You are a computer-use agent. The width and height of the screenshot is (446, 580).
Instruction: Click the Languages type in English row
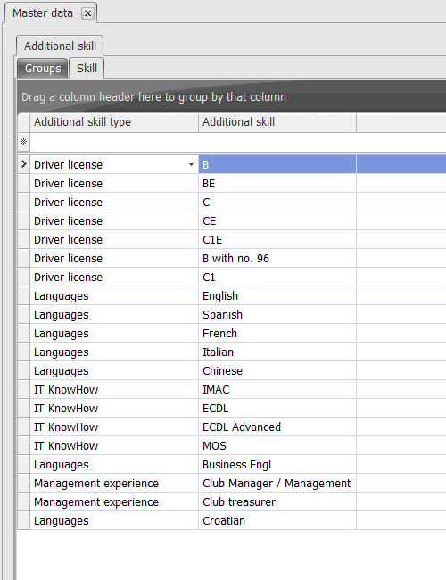114,296
